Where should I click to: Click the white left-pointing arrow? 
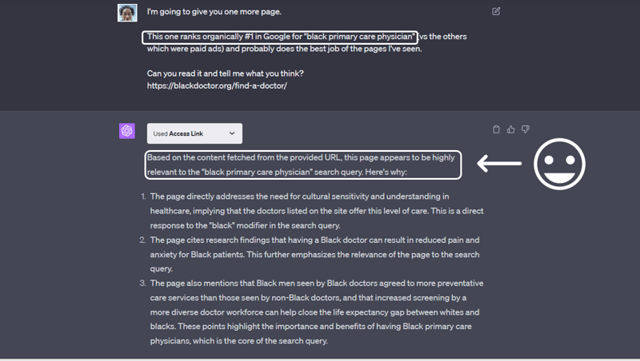(499, 165)
